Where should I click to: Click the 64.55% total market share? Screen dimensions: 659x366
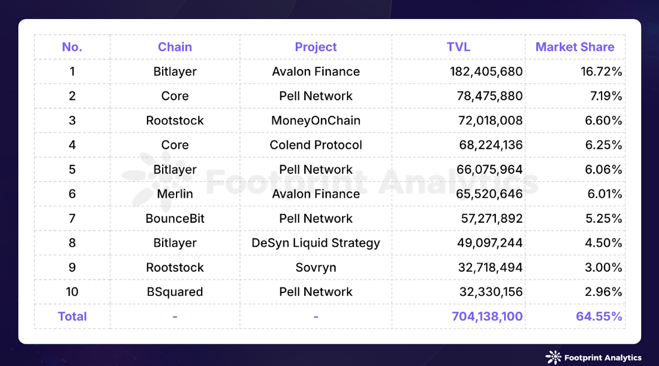[598, 316]
